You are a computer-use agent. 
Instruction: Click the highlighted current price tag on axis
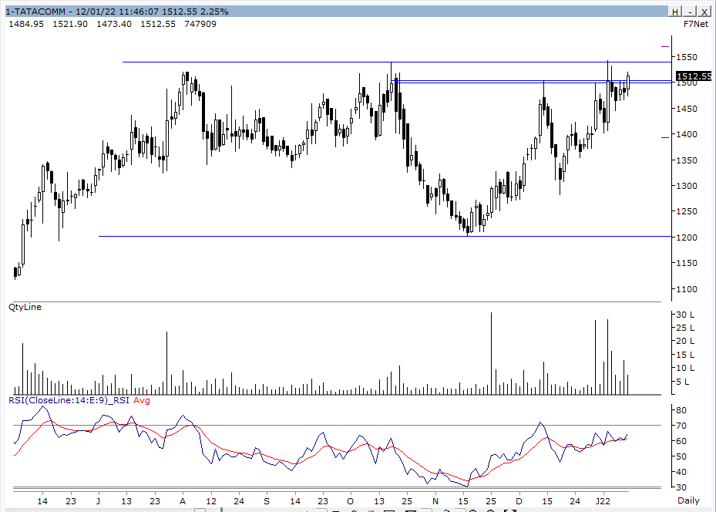pyautogui.click(x=694, y=76)
